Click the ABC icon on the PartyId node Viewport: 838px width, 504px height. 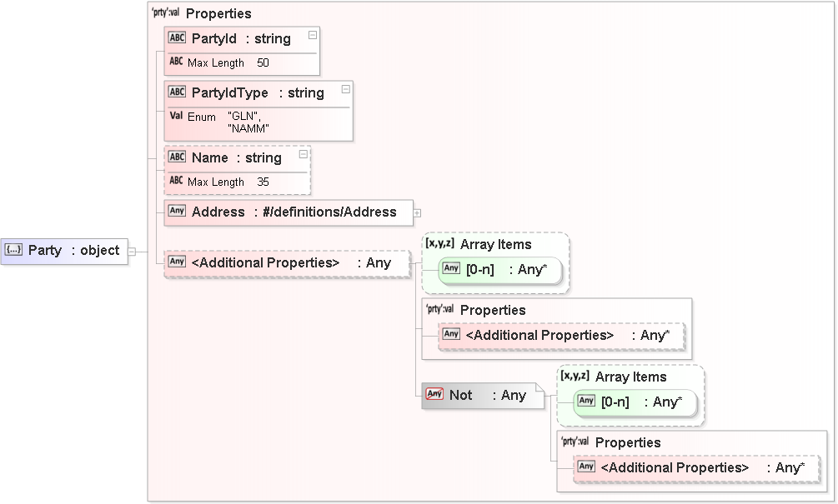coord(176,37)
